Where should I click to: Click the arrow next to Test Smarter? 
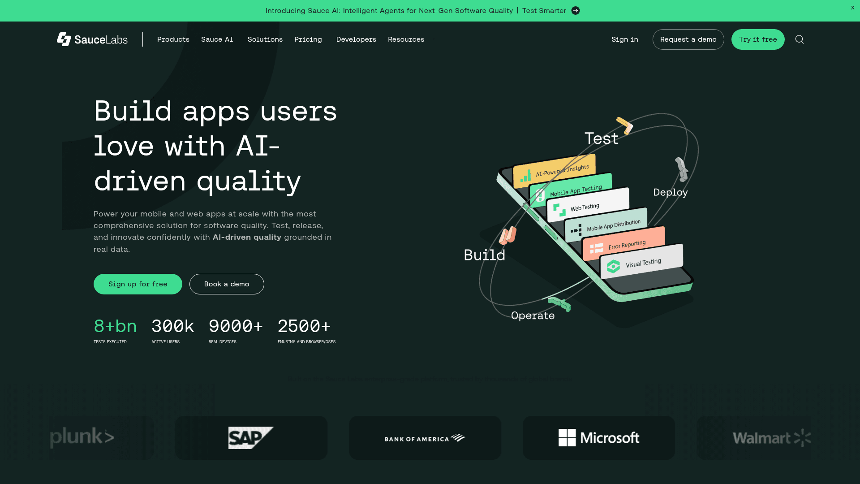click(576, 10)
